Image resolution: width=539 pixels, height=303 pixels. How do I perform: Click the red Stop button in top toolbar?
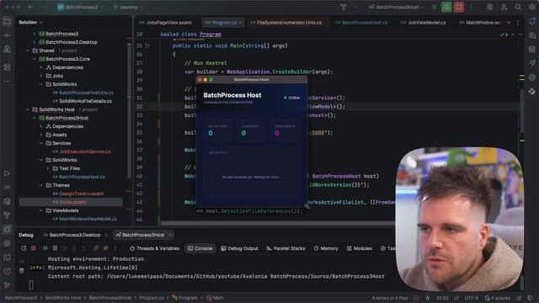(x=458, y=7)
